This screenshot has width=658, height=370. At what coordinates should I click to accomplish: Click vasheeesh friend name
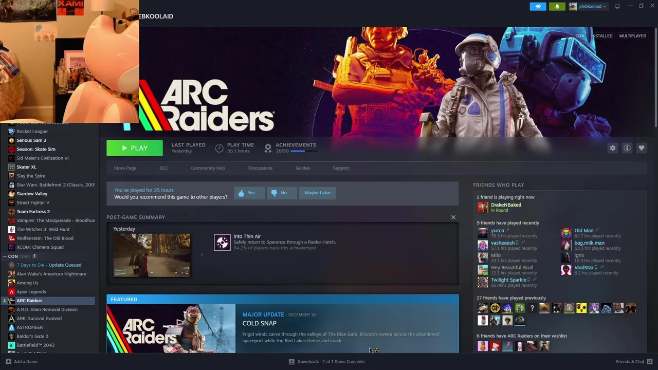click(503, 243)
